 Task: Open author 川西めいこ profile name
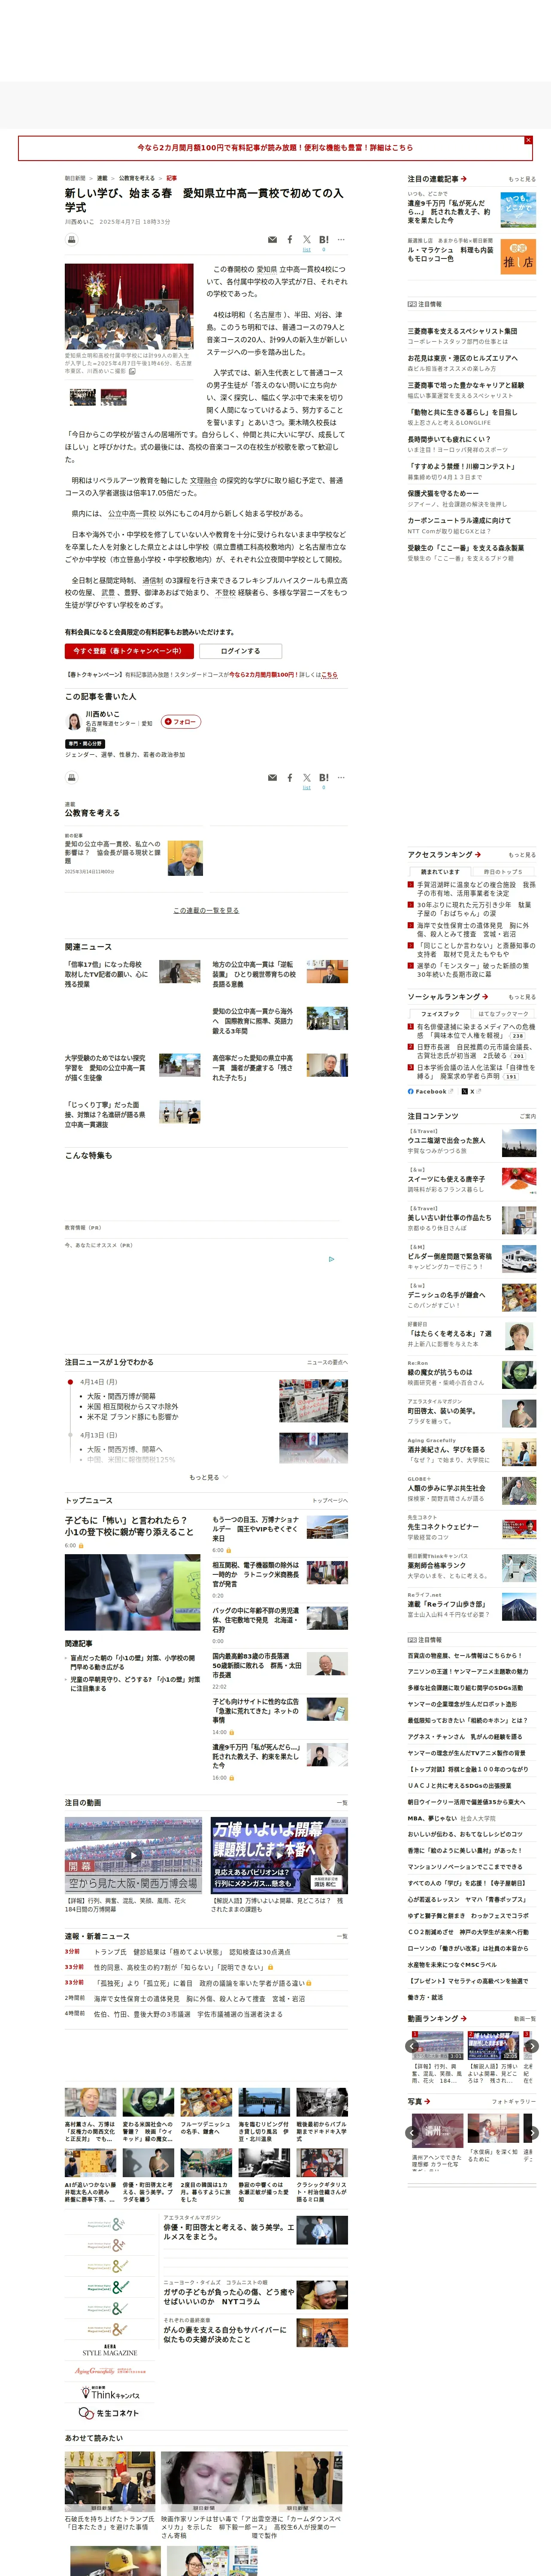click(x=102, y=714)
